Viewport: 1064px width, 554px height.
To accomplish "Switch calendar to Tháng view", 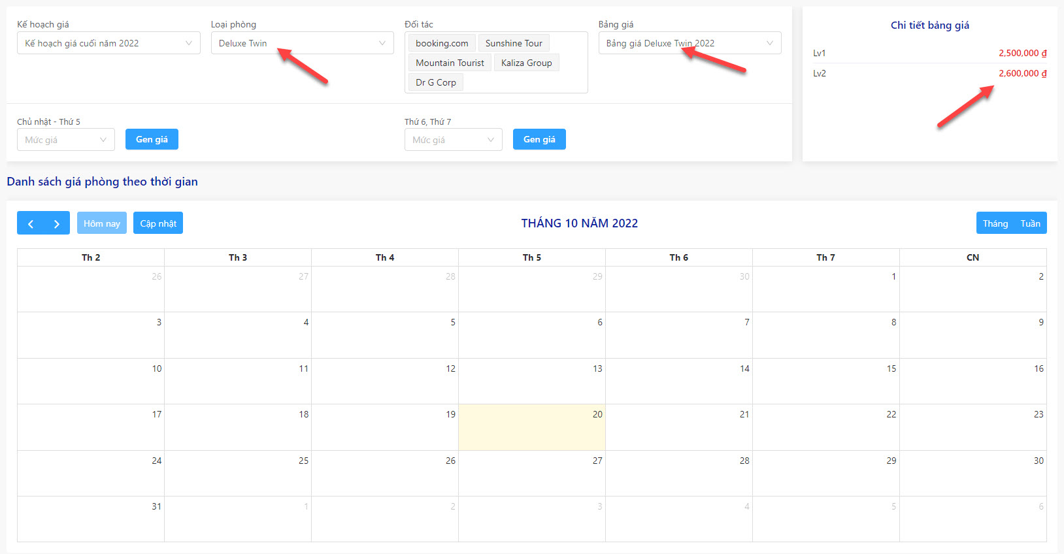I will pyautogui.click(x=995, y=223).
